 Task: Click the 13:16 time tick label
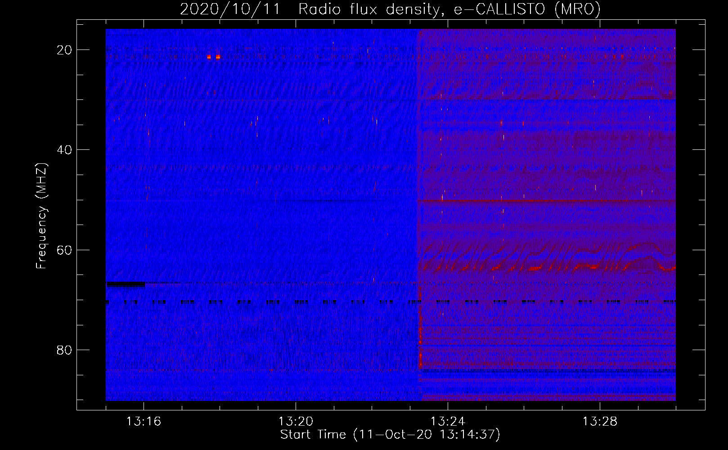coord(144,422)
